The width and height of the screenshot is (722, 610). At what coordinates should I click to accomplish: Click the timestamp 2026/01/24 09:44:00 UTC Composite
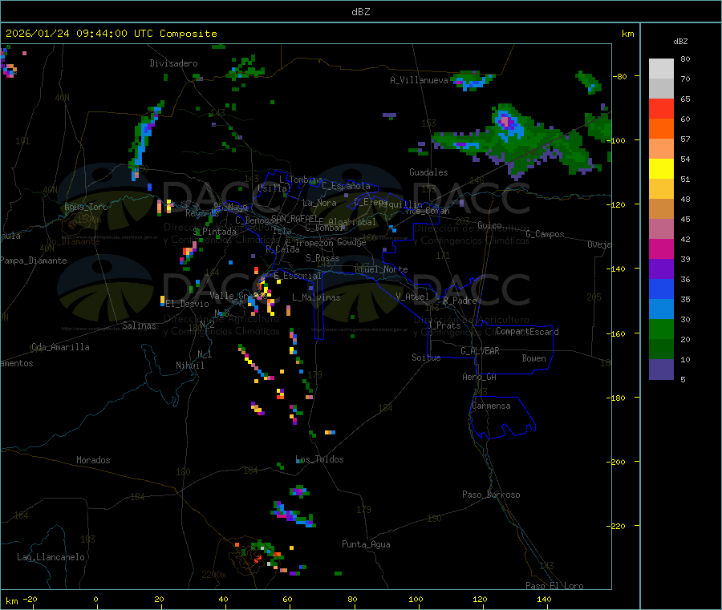111,34
